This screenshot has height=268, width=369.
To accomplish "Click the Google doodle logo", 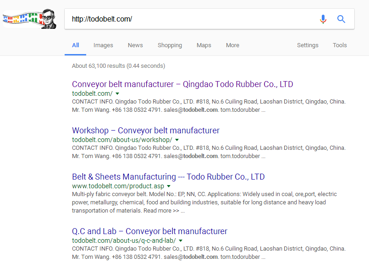I will [x=30, y=19].
